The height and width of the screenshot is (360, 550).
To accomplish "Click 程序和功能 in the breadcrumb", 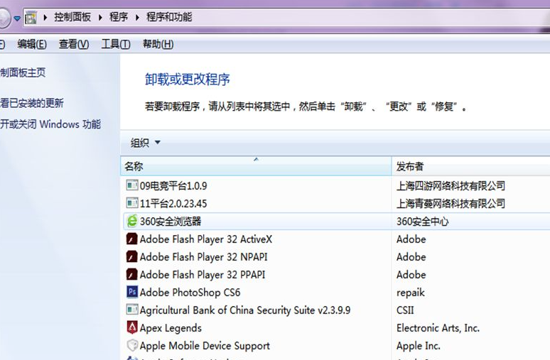I will coord(169,17).
